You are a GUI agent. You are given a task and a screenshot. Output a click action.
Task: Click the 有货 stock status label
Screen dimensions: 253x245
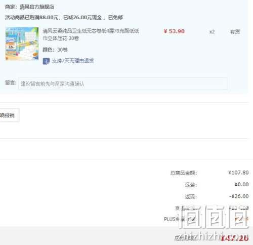pyautogui.click(x=235, y=32)
